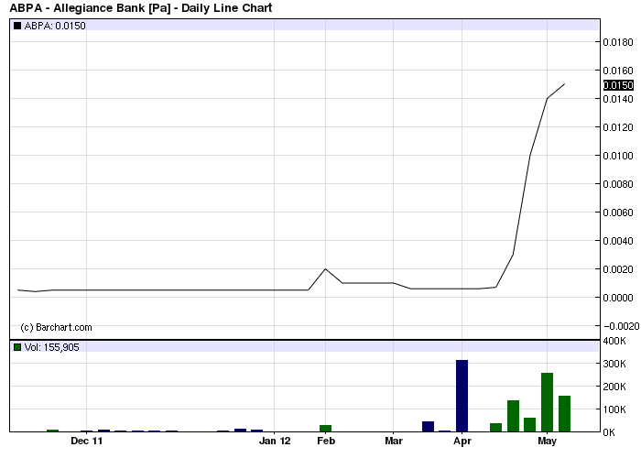Click the highlighted 0.0150 current price tag
Viewport: 641px width, 469px height.
point(618,85)
